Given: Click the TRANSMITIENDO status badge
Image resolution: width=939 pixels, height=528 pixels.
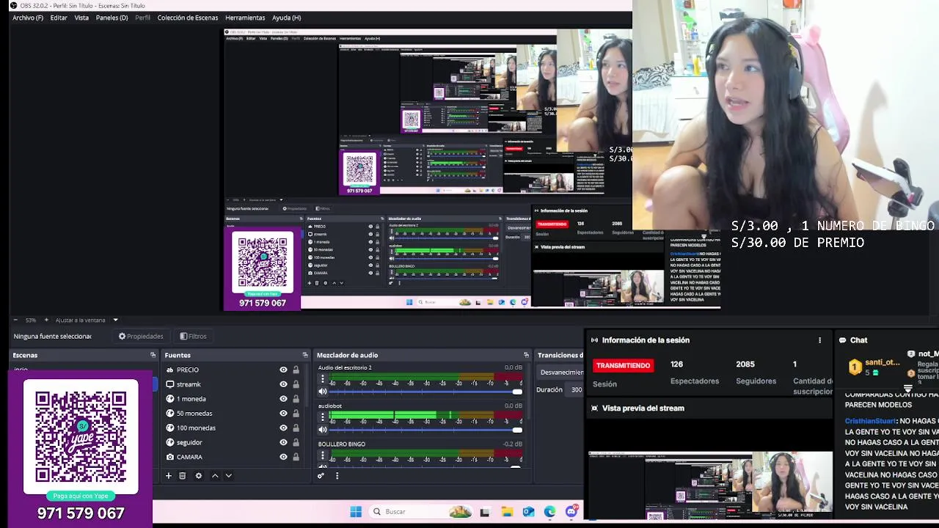Looking at the screenshot, I should (x=623, y=365).
